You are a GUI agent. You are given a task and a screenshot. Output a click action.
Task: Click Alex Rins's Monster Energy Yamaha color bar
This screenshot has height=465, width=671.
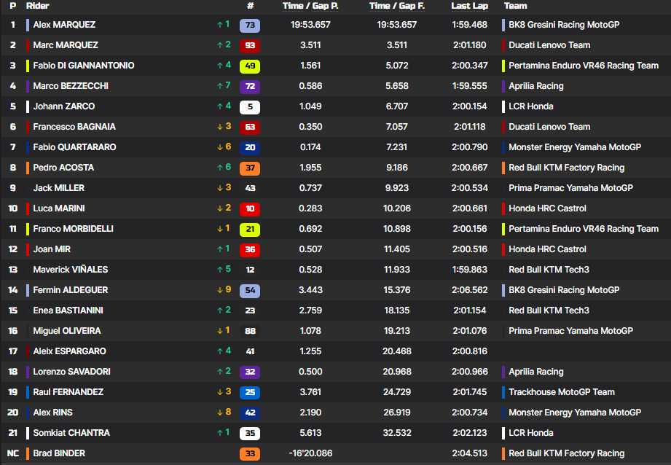point(503,413)
